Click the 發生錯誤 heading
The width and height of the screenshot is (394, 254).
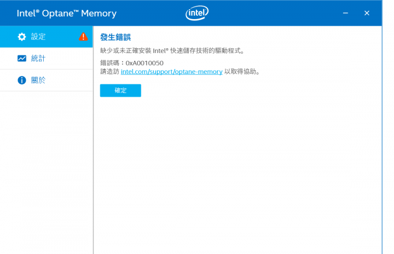coord(115,37)
